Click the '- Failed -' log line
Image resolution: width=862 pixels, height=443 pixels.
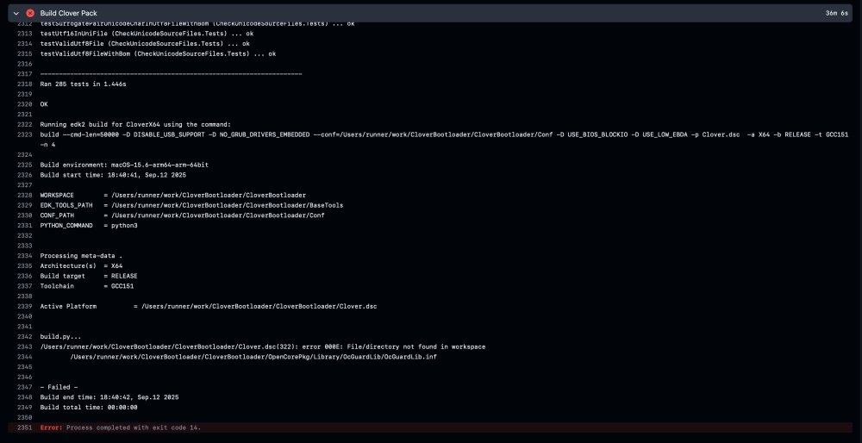pyautogui.click(x=59, y=387)
